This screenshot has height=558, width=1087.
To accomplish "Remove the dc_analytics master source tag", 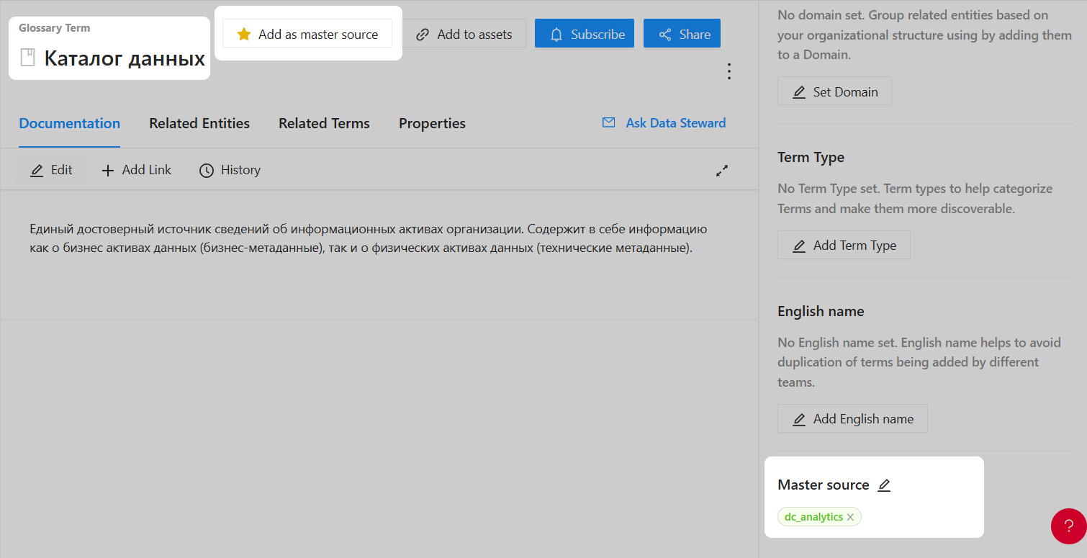I will (850, 517).
